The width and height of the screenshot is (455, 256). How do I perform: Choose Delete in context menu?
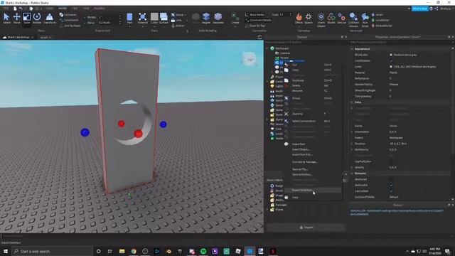point(313,85)
